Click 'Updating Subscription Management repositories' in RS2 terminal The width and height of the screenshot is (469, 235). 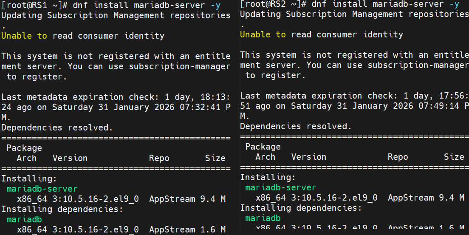coord(354,14)
